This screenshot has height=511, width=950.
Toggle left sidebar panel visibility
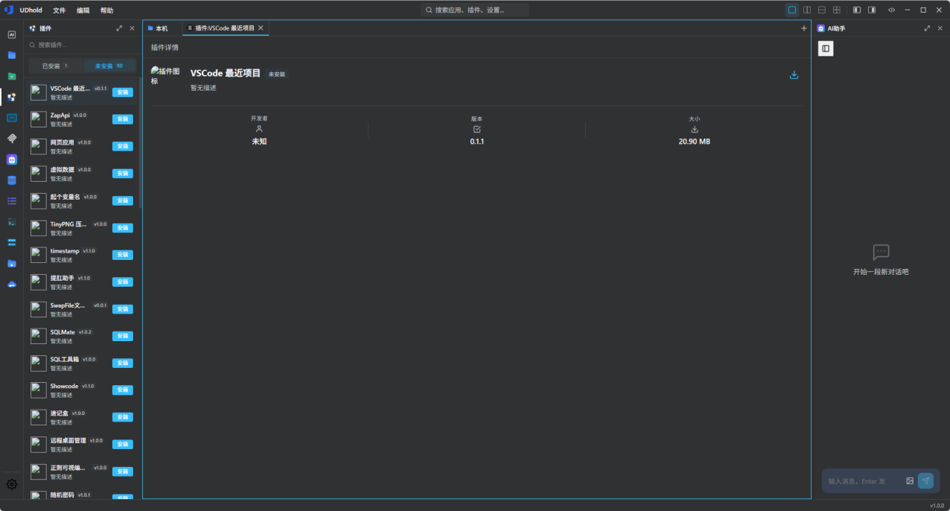pyautogui.click(x=857, y=10)
